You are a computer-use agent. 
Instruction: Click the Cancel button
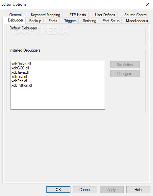point(85,190)
